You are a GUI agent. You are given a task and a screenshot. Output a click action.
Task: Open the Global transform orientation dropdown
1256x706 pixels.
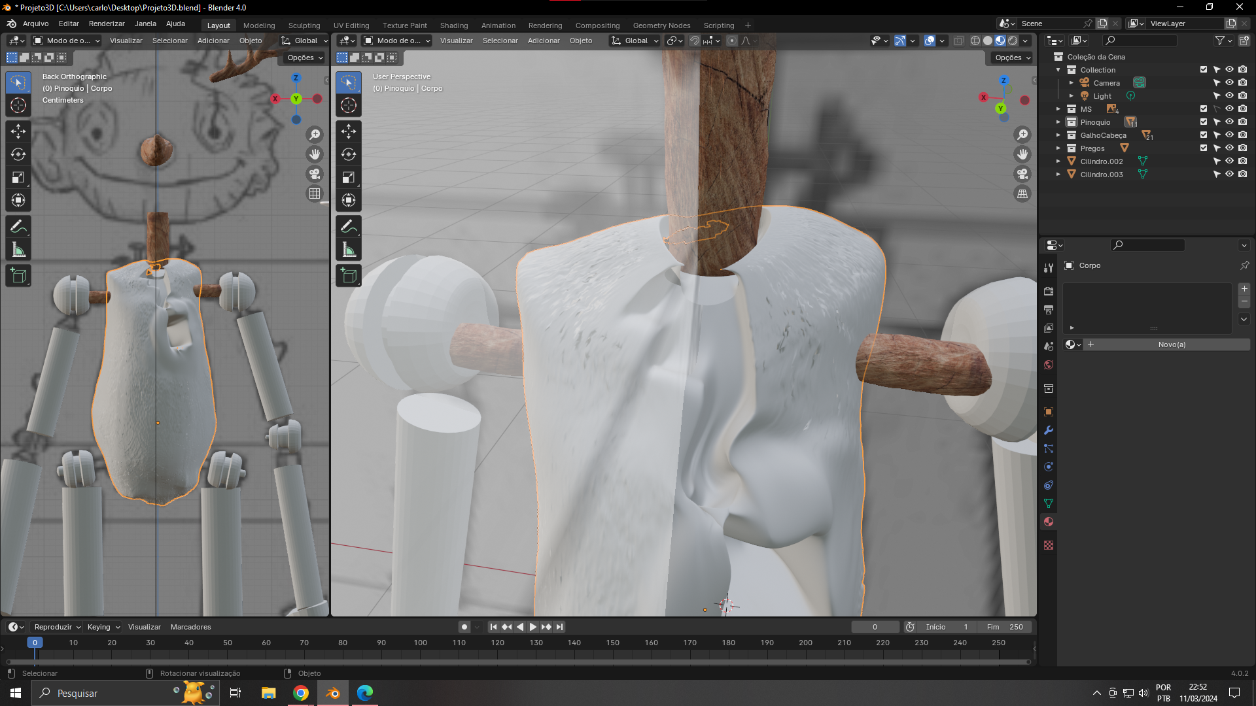[x=635, y=41]
